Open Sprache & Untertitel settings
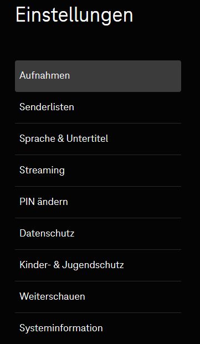 98,139
